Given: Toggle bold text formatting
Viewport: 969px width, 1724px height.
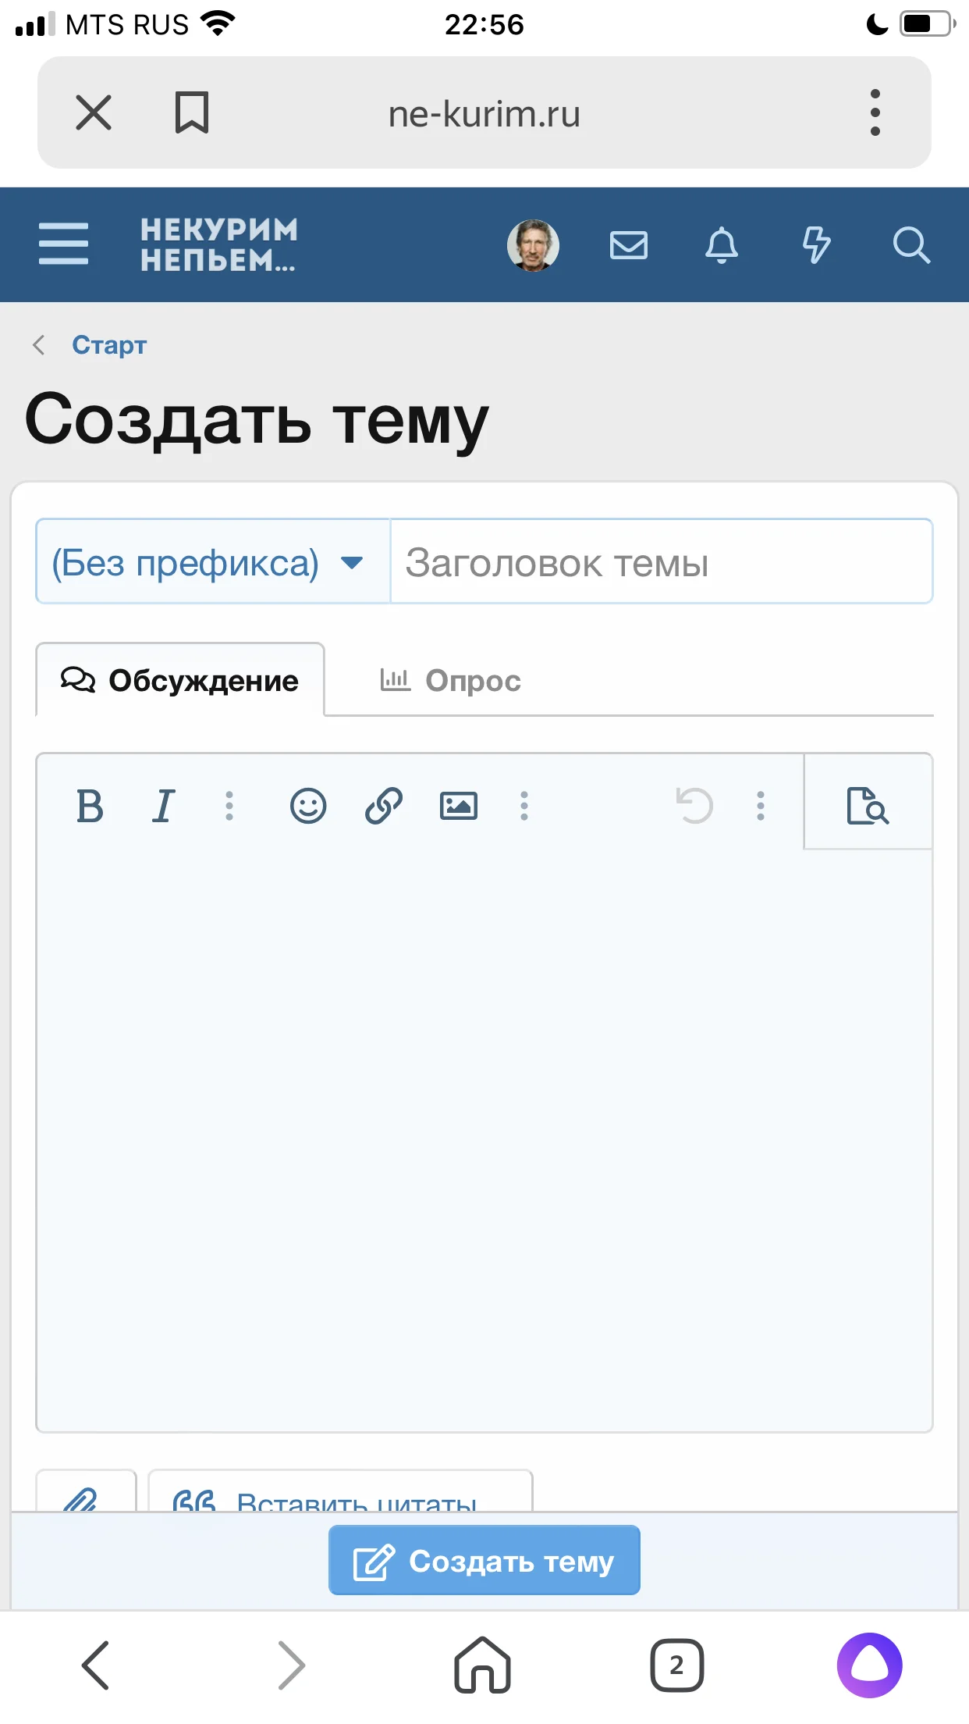Looking at the screenshot, I should click(90, 806).
